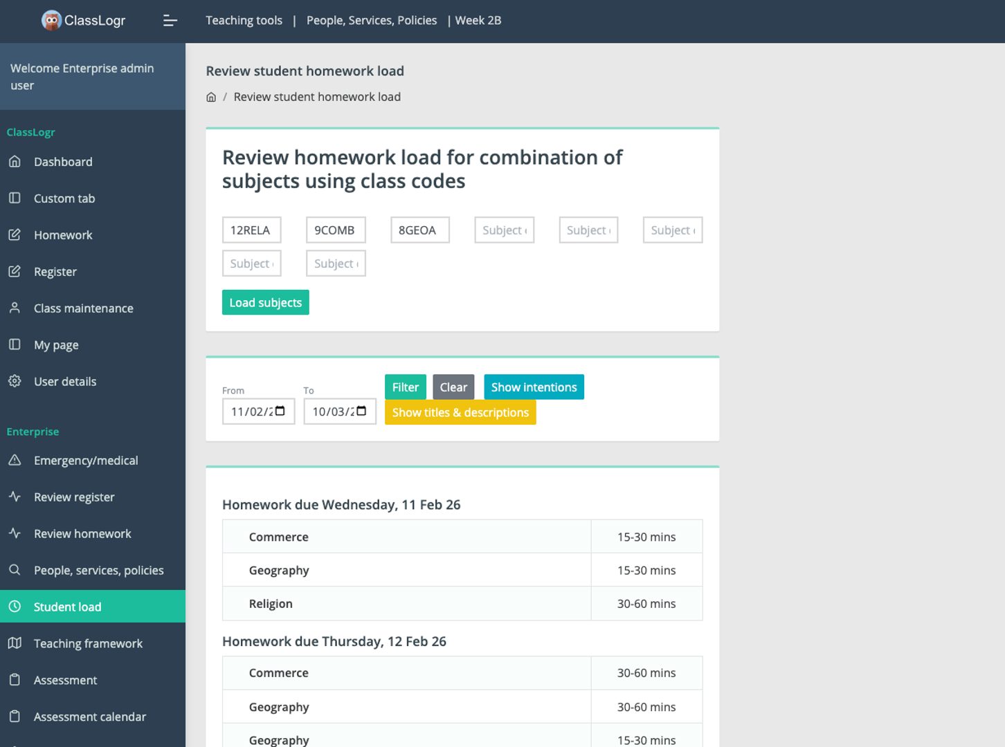Click the People, services, policies search icon
The height and width of the screenshot is (747, 1005).
[15, 570]
